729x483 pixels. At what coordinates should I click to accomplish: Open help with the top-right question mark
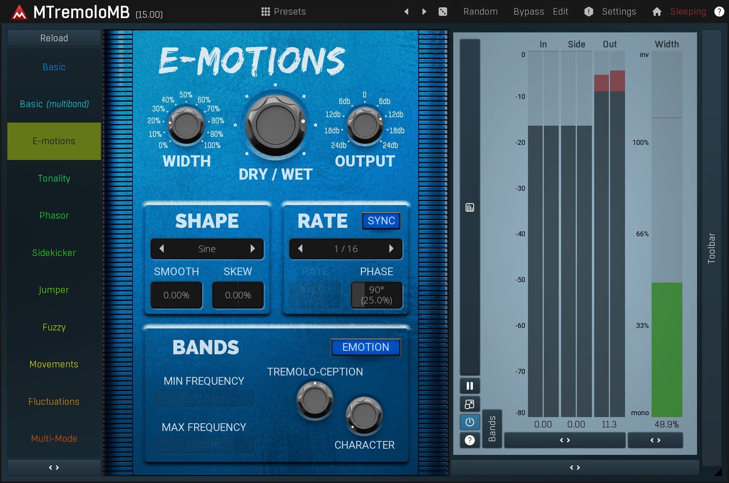pyautogui.click(x=719, y=12)
